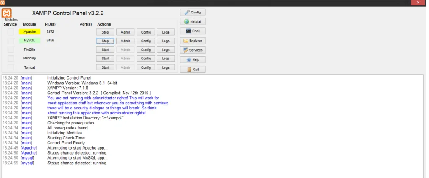The image size is (429, 178).
Task: Click log line 'Windows Version: Windows 8.1 64-bit'
Action: tap(83, 83)
